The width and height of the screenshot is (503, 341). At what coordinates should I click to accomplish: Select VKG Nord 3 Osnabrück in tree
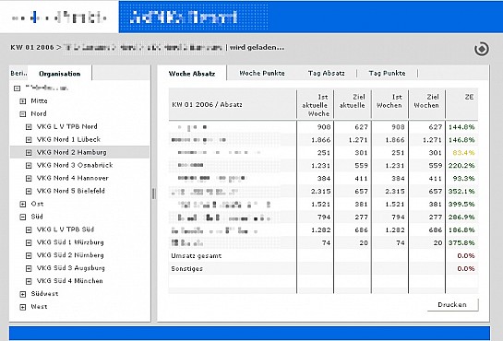(x=75, y=165)
